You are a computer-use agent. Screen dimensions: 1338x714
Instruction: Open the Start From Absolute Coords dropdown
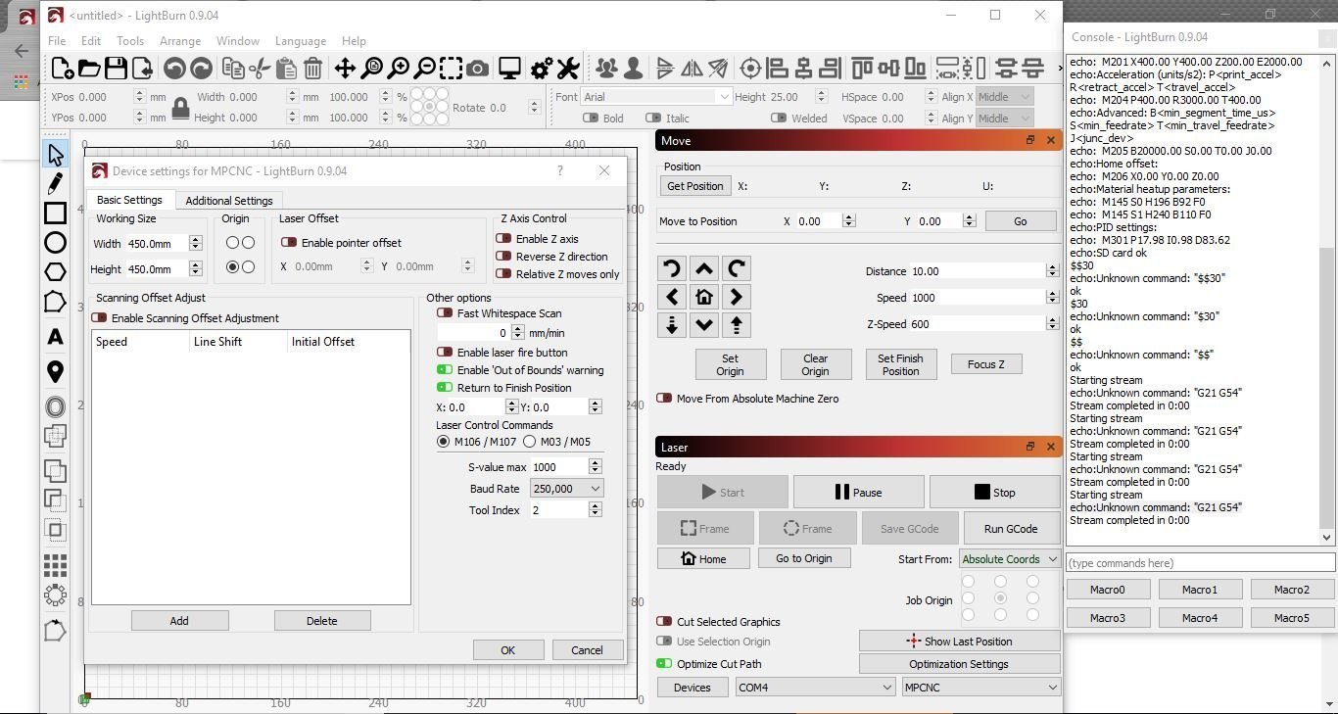1009,559
